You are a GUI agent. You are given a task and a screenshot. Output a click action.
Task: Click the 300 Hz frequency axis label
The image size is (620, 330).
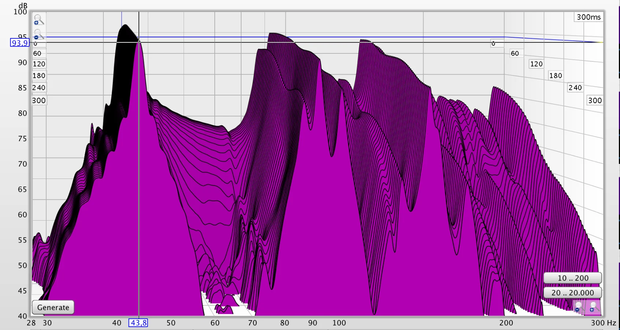point(603,323)
